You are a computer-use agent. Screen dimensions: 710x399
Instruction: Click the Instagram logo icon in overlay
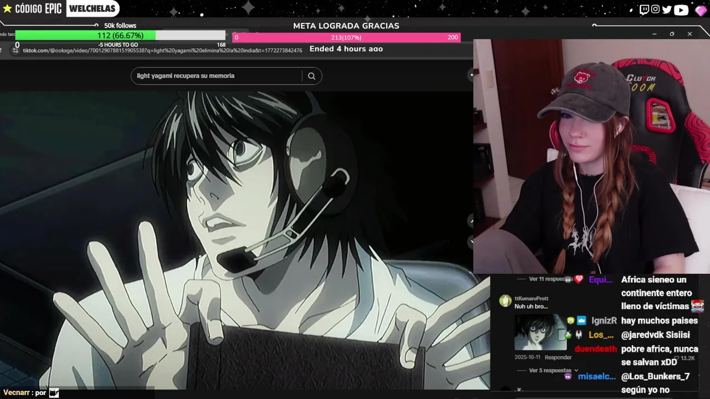pyautogui.click(x=656, y=9)
